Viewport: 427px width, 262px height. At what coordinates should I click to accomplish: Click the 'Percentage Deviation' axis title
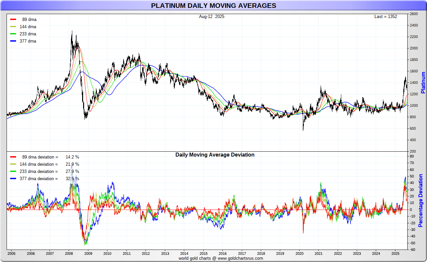(421, 200)
